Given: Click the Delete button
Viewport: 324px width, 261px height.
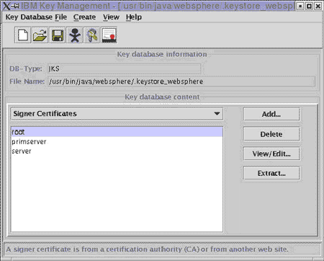Looking at the screenshot, I should (271, 134).
